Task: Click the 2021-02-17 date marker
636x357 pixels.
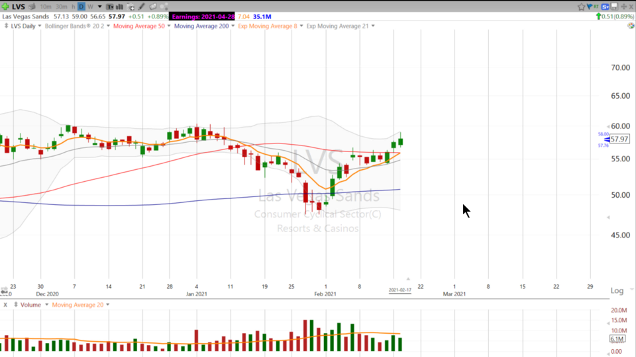Action: point(400,290)
